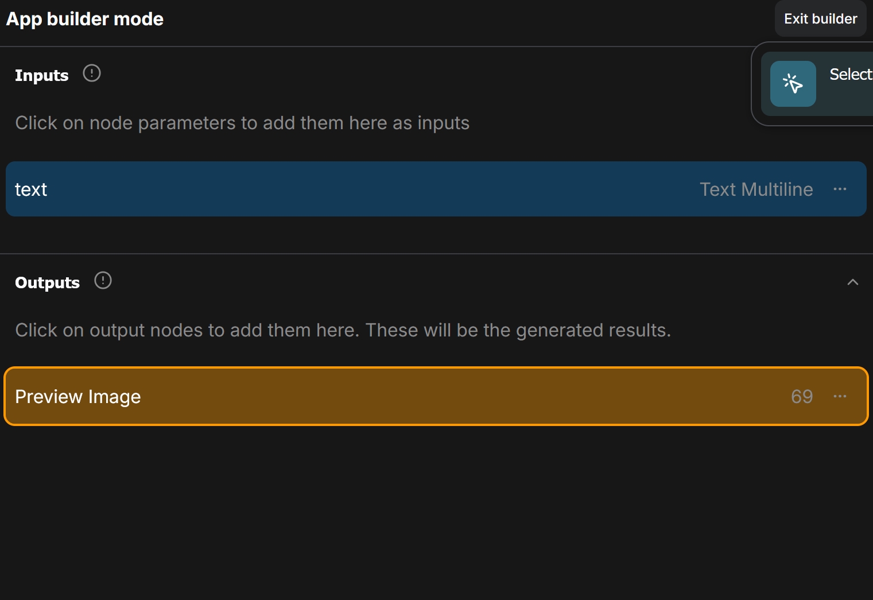Collapse the Outputs section with the chevron
873x600 pixels.
[853, 282]
